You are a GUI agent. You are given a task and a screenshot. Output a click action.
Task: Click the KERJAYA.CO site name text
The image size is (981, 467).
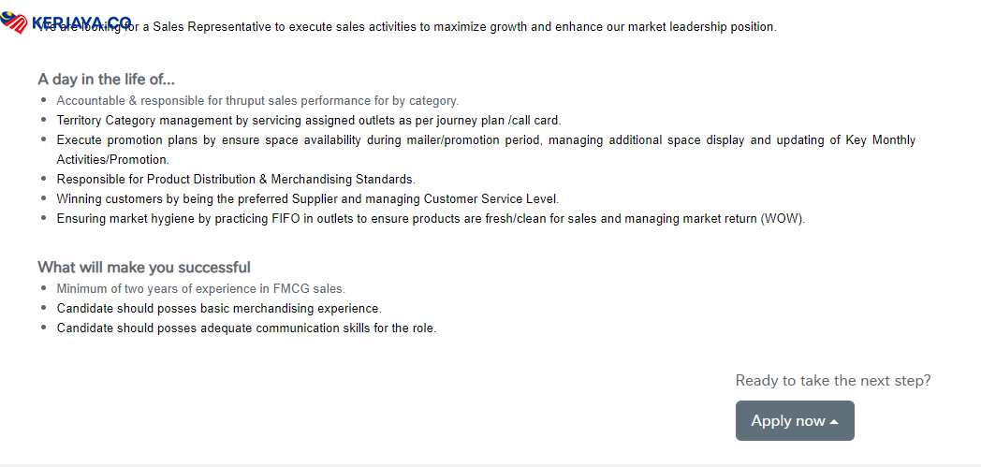[82, 22]
